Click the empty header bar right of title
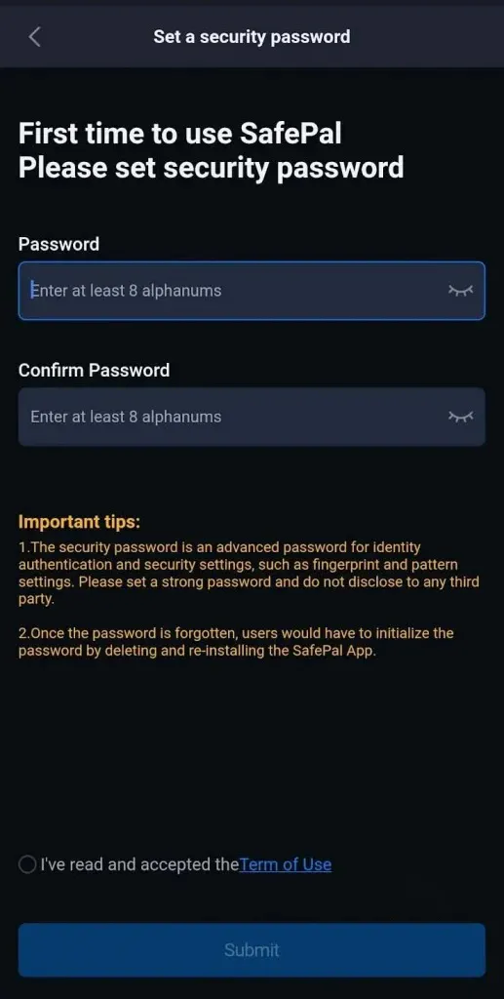 tap(426, 36)
